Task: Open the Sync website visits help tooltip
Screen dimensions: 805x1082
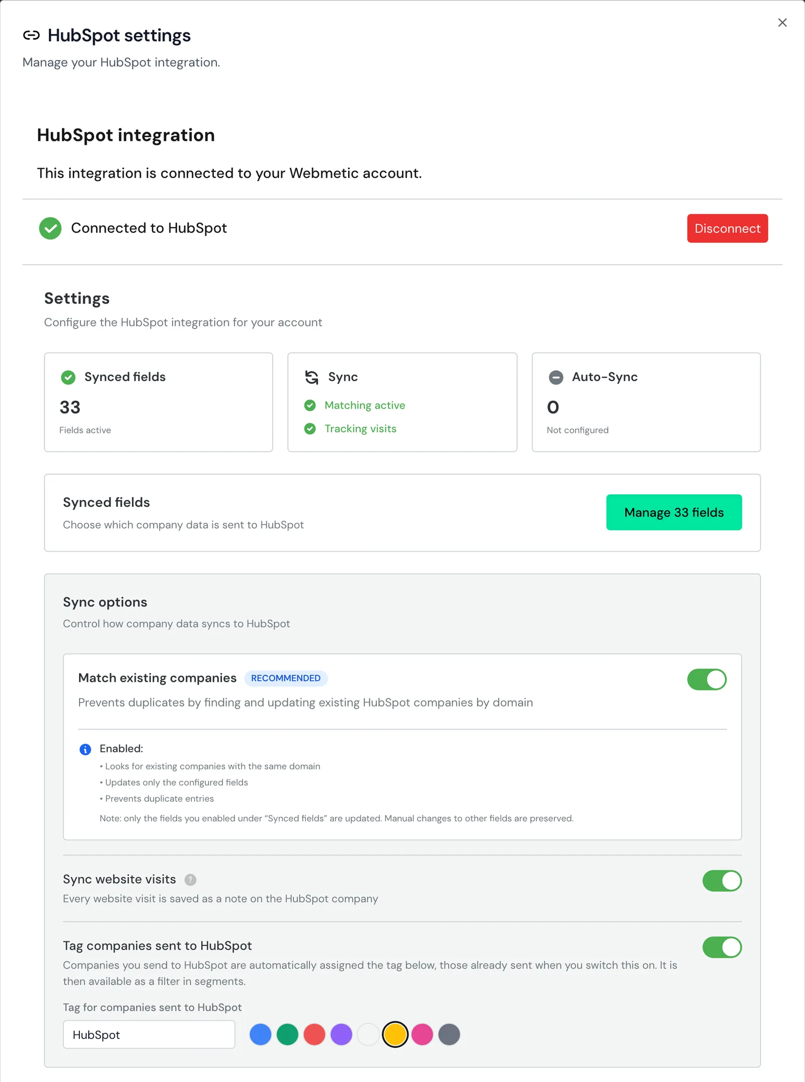Action: pyautogui.click(x=190, y=880)
